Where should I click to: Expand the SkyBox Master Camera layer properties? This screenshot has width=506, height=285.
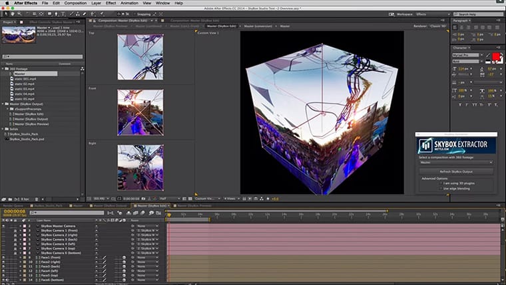(20, 226)
